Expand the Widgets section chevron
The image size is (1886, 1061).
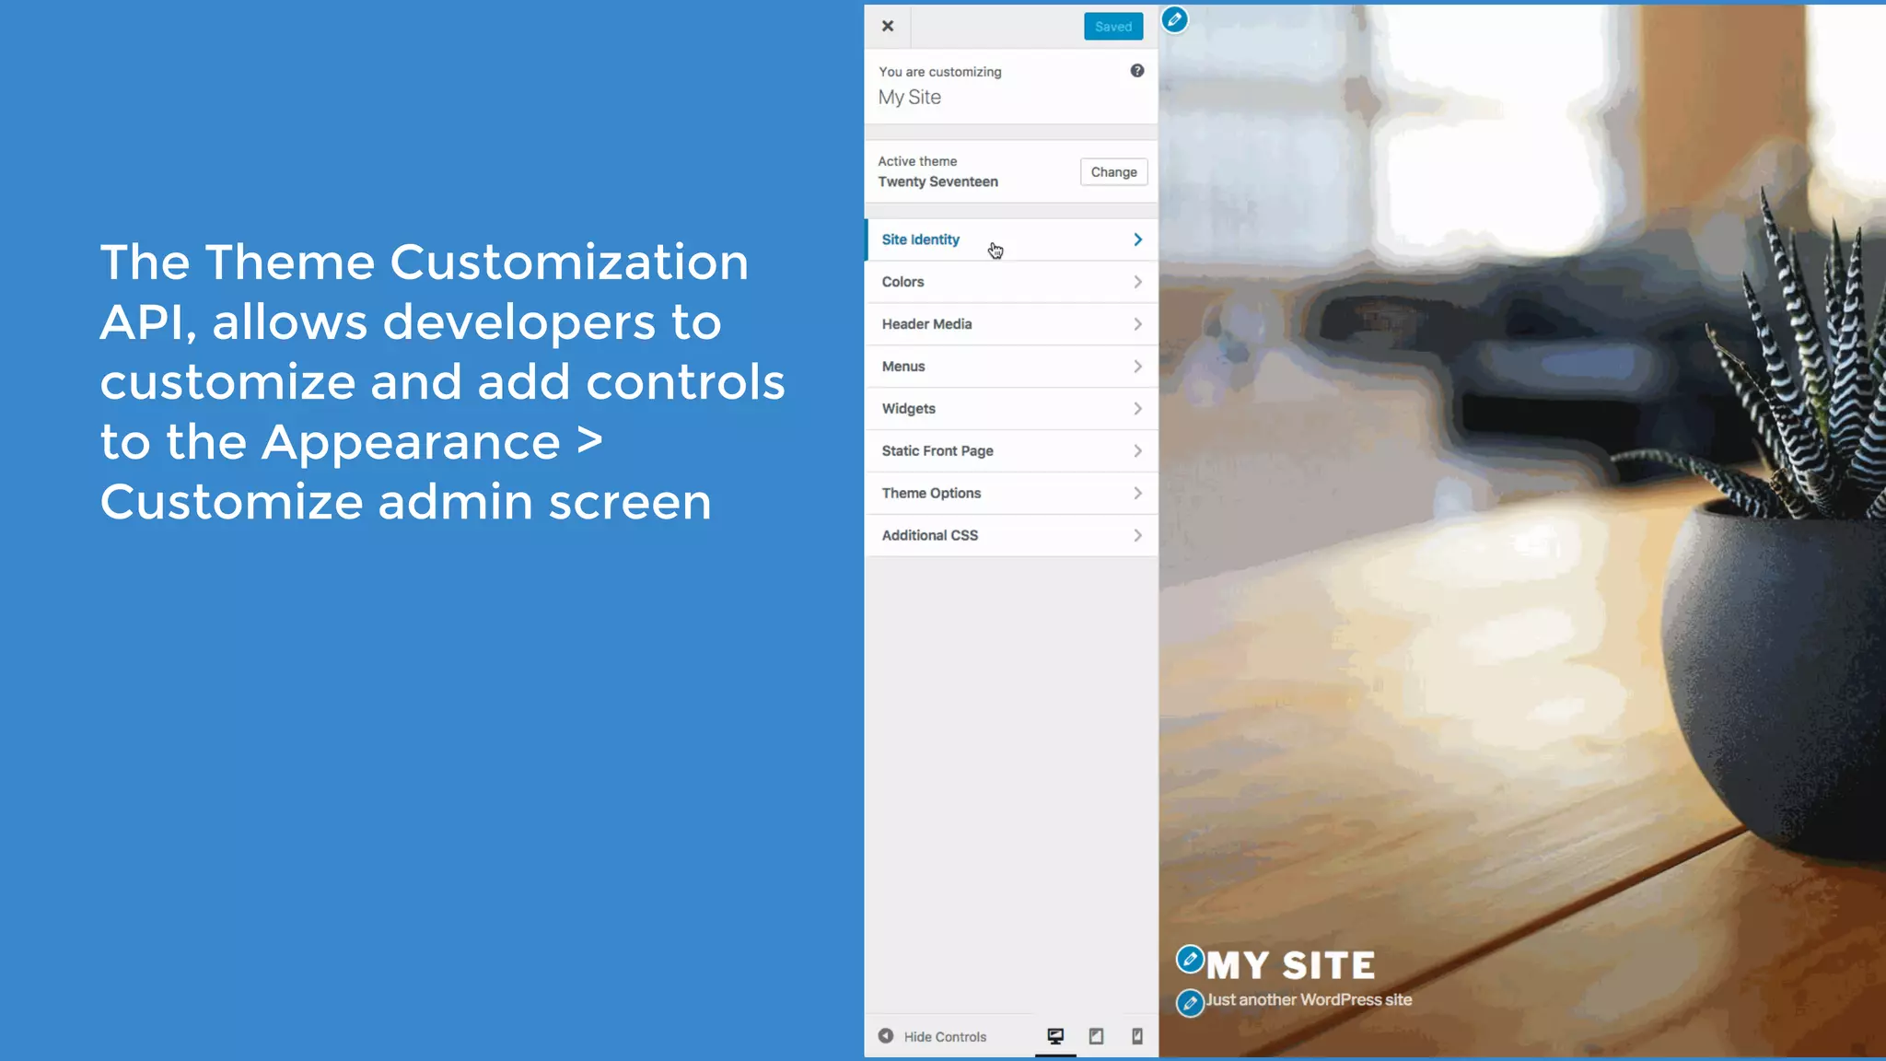(1137, 409)
